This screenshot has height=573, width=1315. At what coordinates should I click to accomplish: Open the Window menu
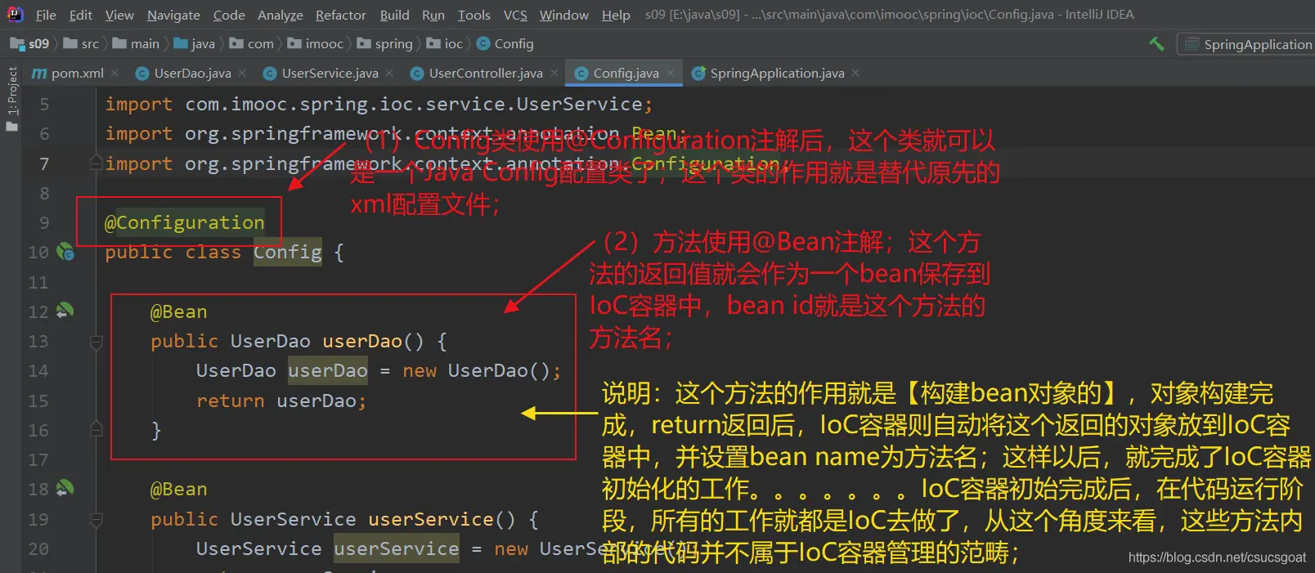click(x=563, y=15)
